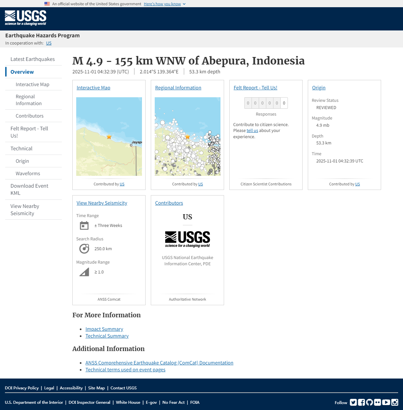Open the USGS YouTube icon
This screenshot has height=410, width=403.
(x=386, y=402)
